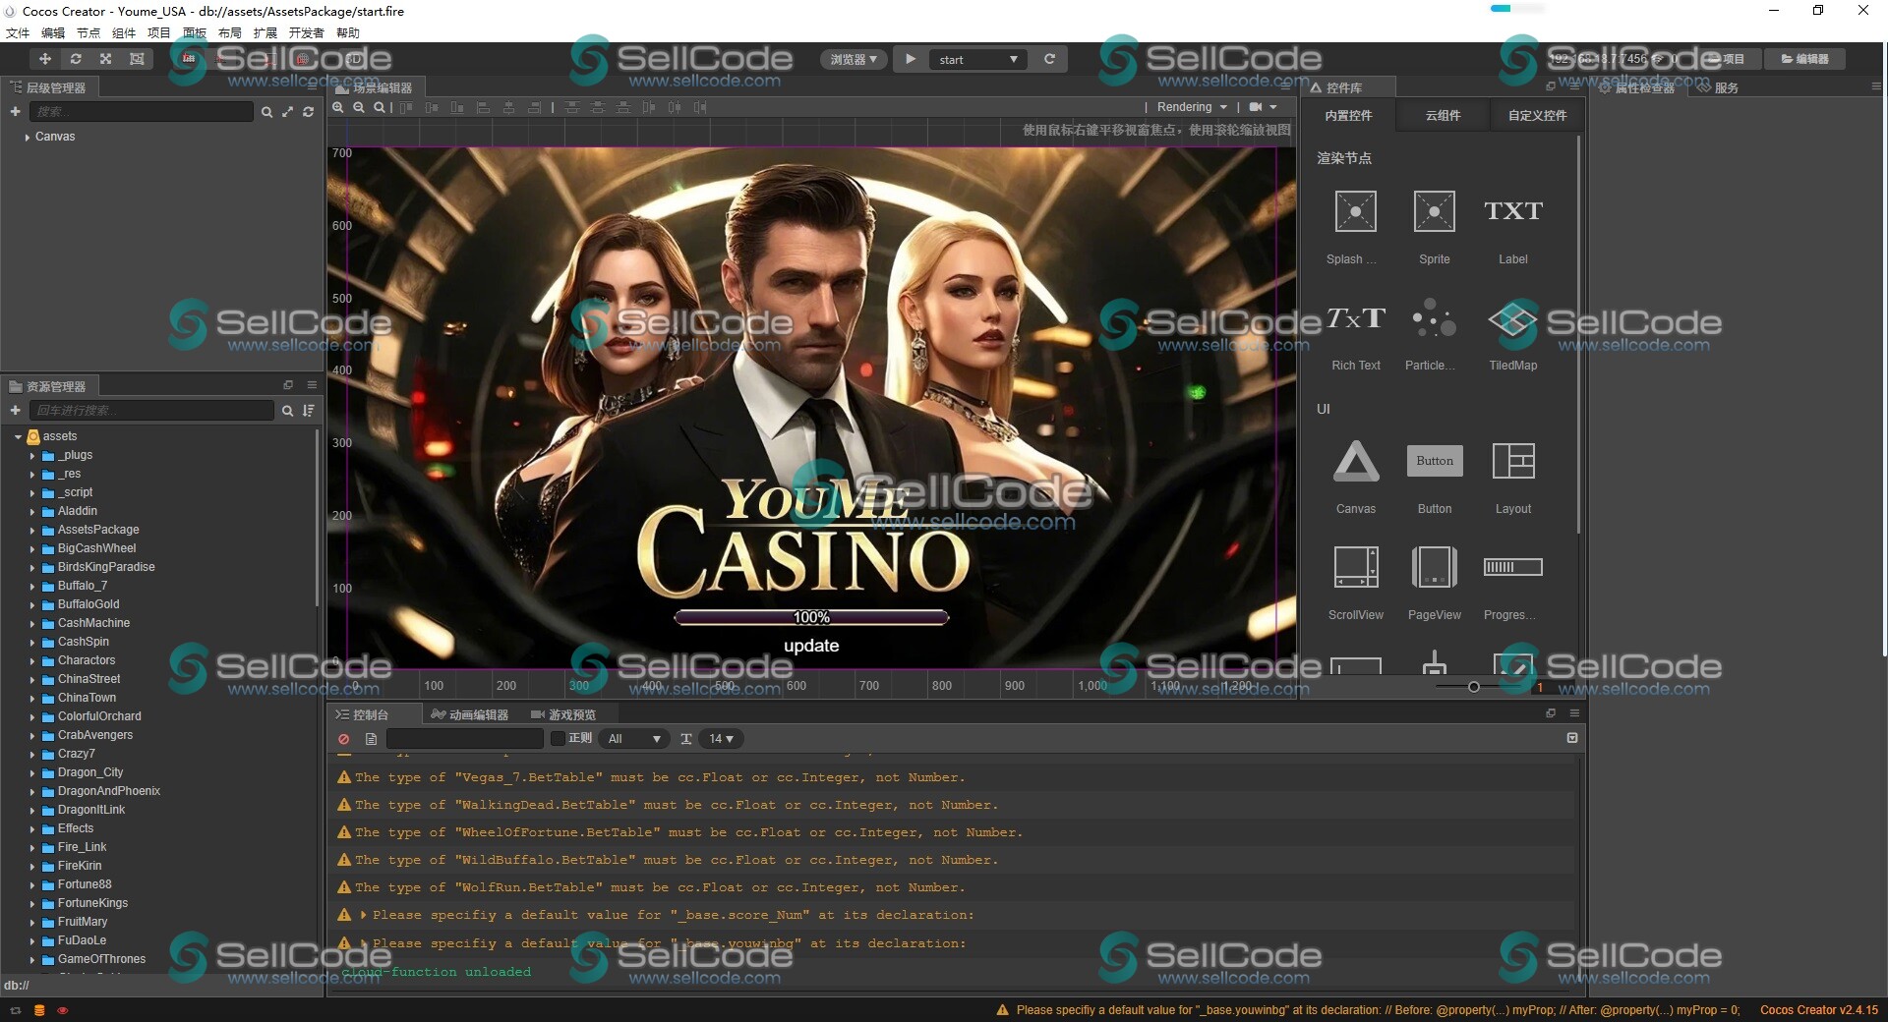Click the 编辑器 folder button
The width and height of the screenshot is (1888, 1022).
1804,59
